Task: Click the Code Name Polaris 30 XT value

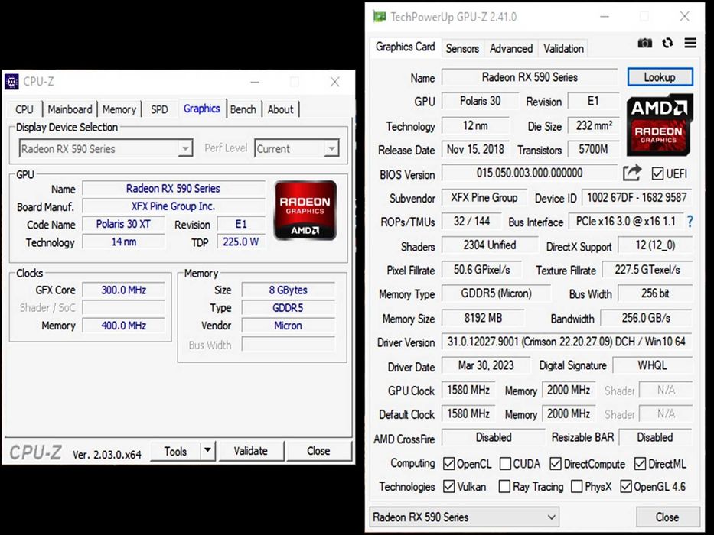Action: pyautogui.click(x=123, y=224)
